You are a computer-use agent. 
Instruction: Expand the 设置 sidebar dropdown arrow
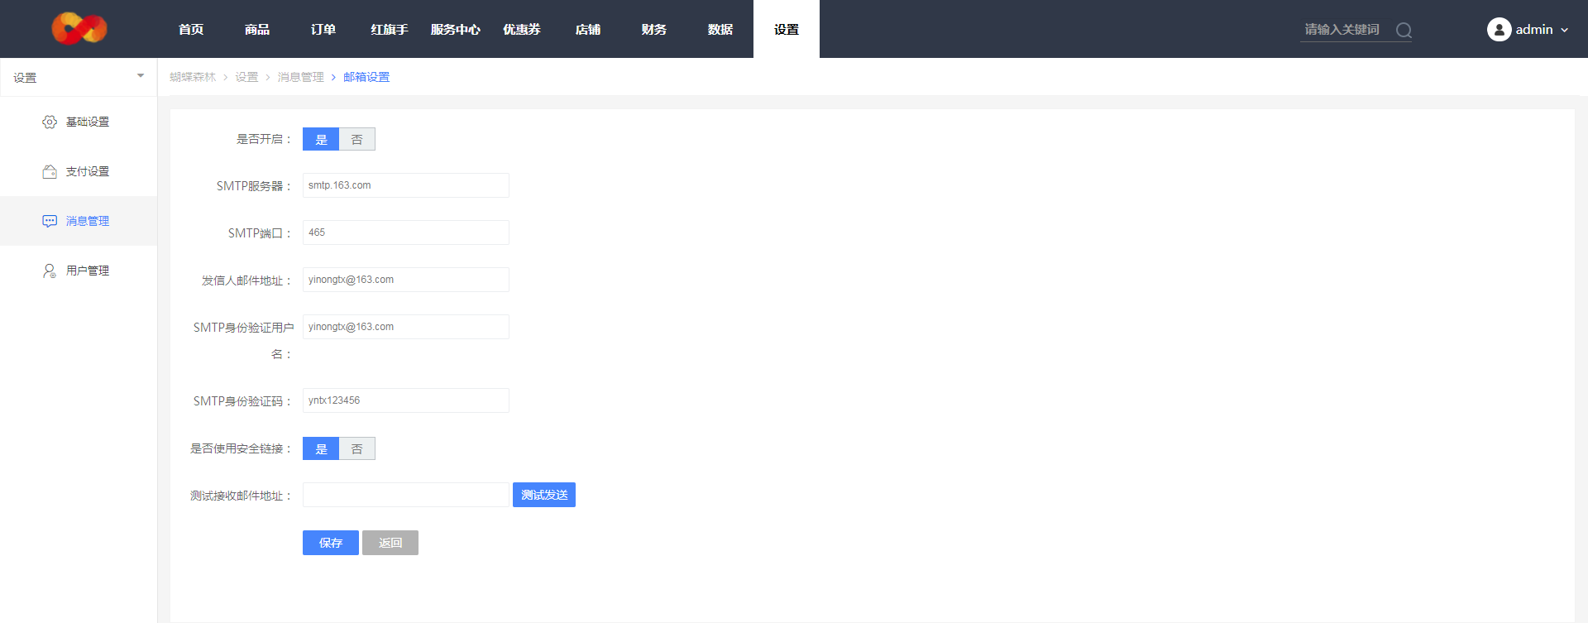[x=141, y=76]
